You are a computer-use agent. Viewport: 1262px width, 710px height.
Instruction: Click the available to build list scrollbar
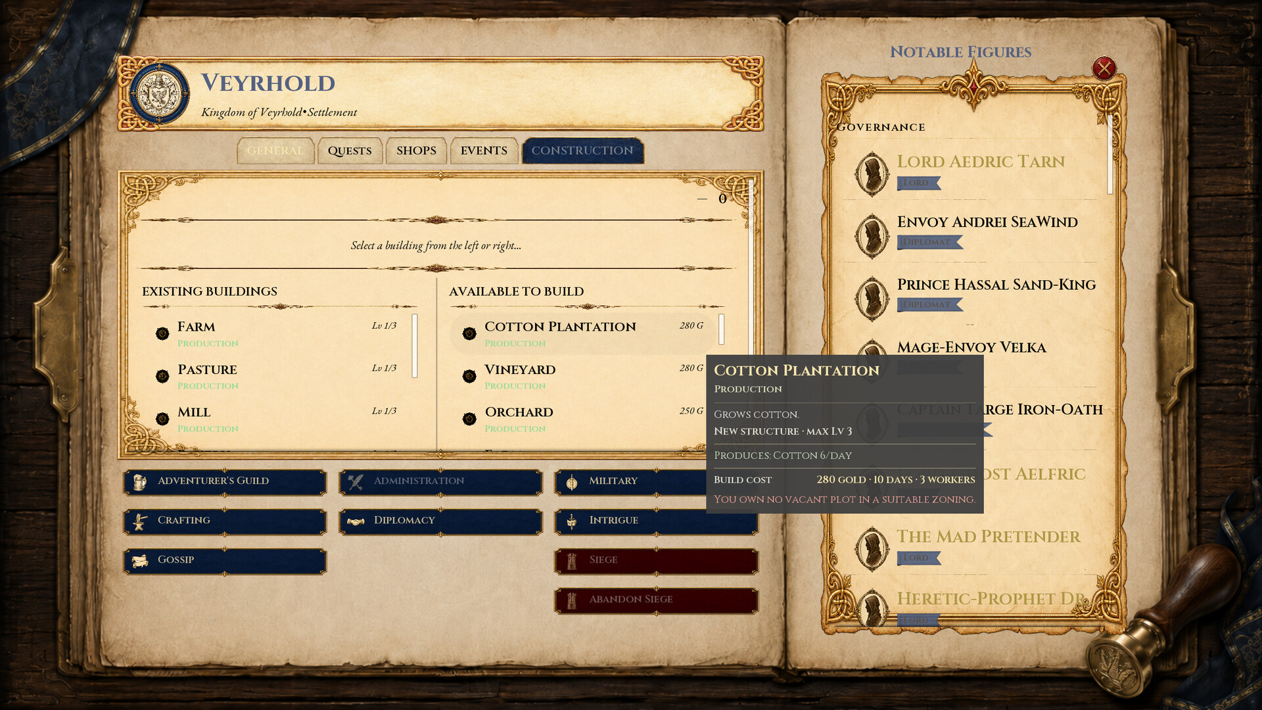pyautogui.click(x=721, y=329)
